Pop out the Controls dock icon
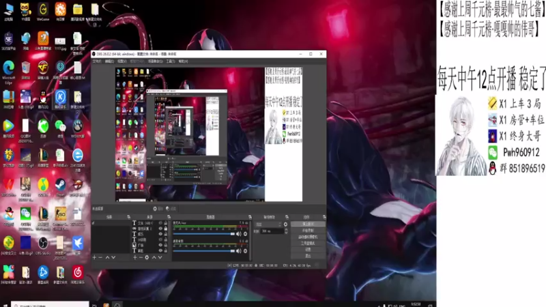Viewport: 546px width, 307px height. pos(324,217)
